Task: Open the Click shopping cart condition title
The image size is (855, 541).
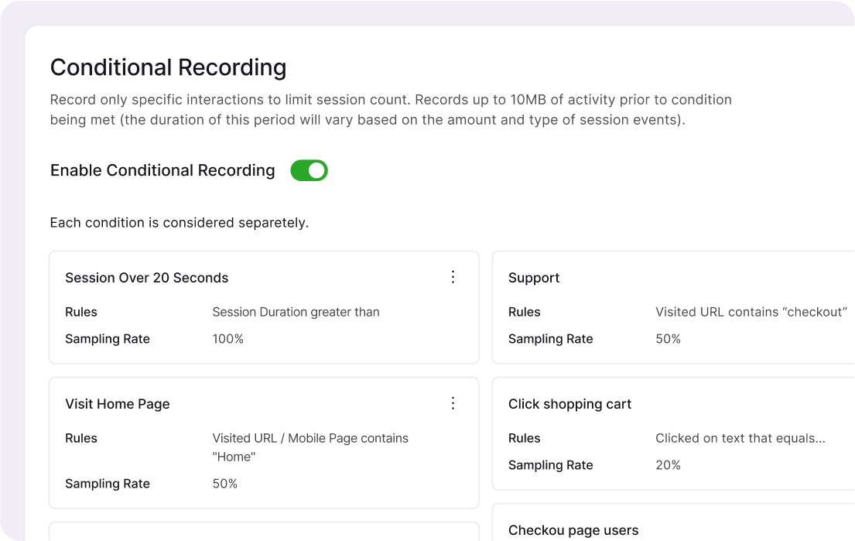Action: point(569,404)
